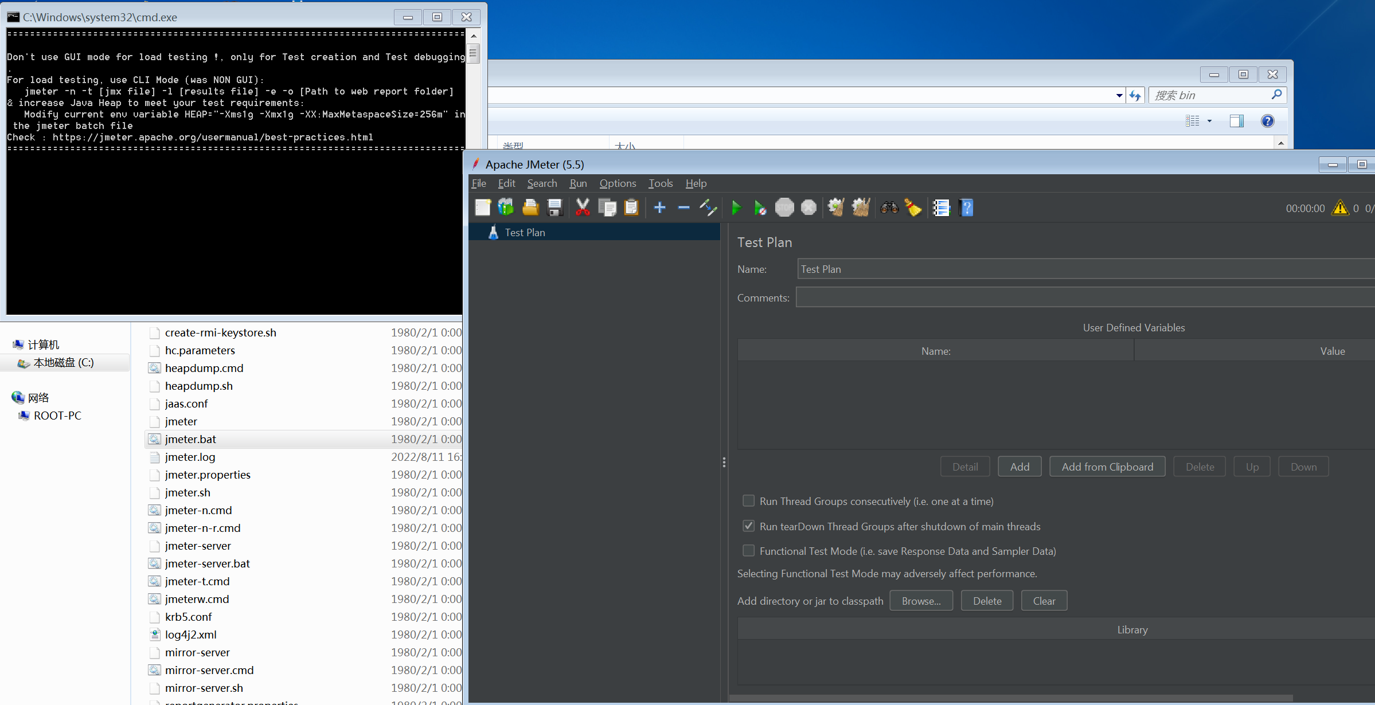Open Function Helper dialog list icon
This screenshot has height=705, width=1375.
coord(942,207)
